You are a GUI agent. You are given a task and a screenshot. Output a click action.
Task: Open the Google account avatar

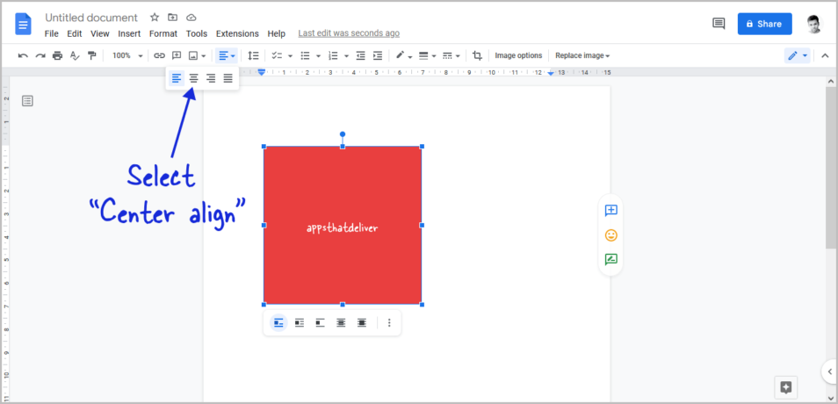pyautogui.click(x=814, y=24)
